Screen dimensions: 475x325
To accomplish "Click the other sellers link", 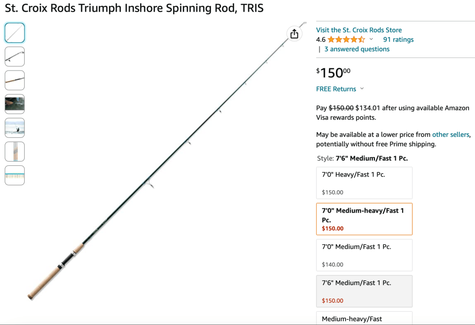I will [x=450, y=134].
